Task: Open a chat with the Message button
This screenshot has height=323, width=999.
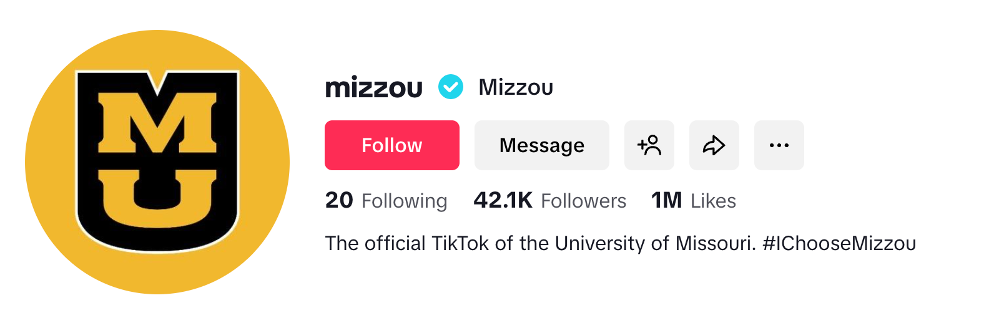Action: click(x=541, y=145)
